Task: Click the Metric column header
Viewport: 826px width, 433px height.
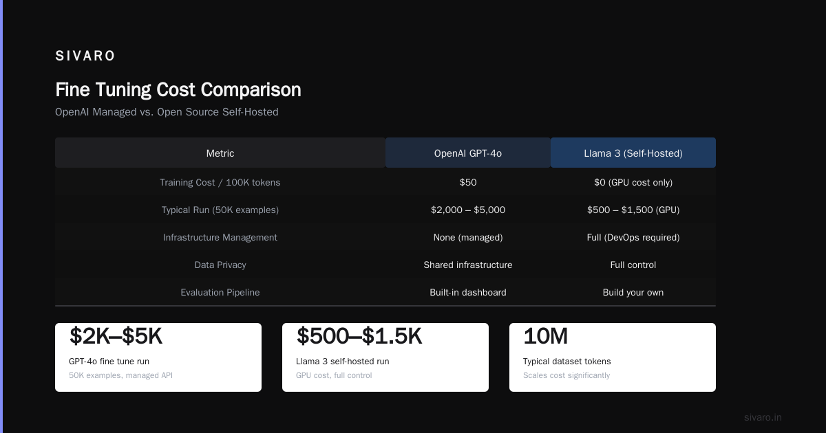Action: [220, 153]
